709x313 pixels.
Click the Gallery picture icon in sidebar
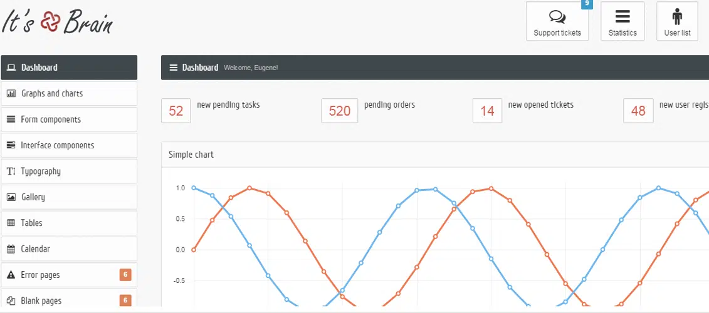click(x=11, y=197)
